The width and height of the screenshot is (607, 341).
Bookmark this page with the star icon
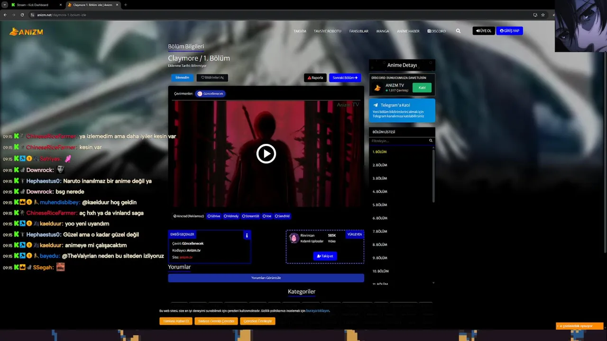coord(543,15)
